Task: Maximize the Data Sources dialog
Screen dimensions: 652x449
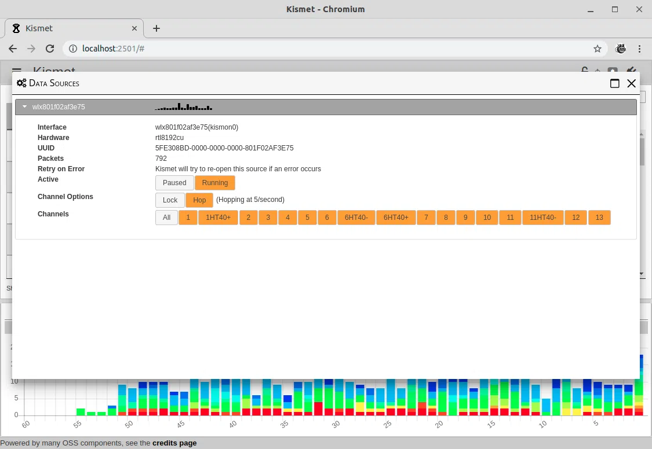Action: pyautogui.click(x=614, y=83)
